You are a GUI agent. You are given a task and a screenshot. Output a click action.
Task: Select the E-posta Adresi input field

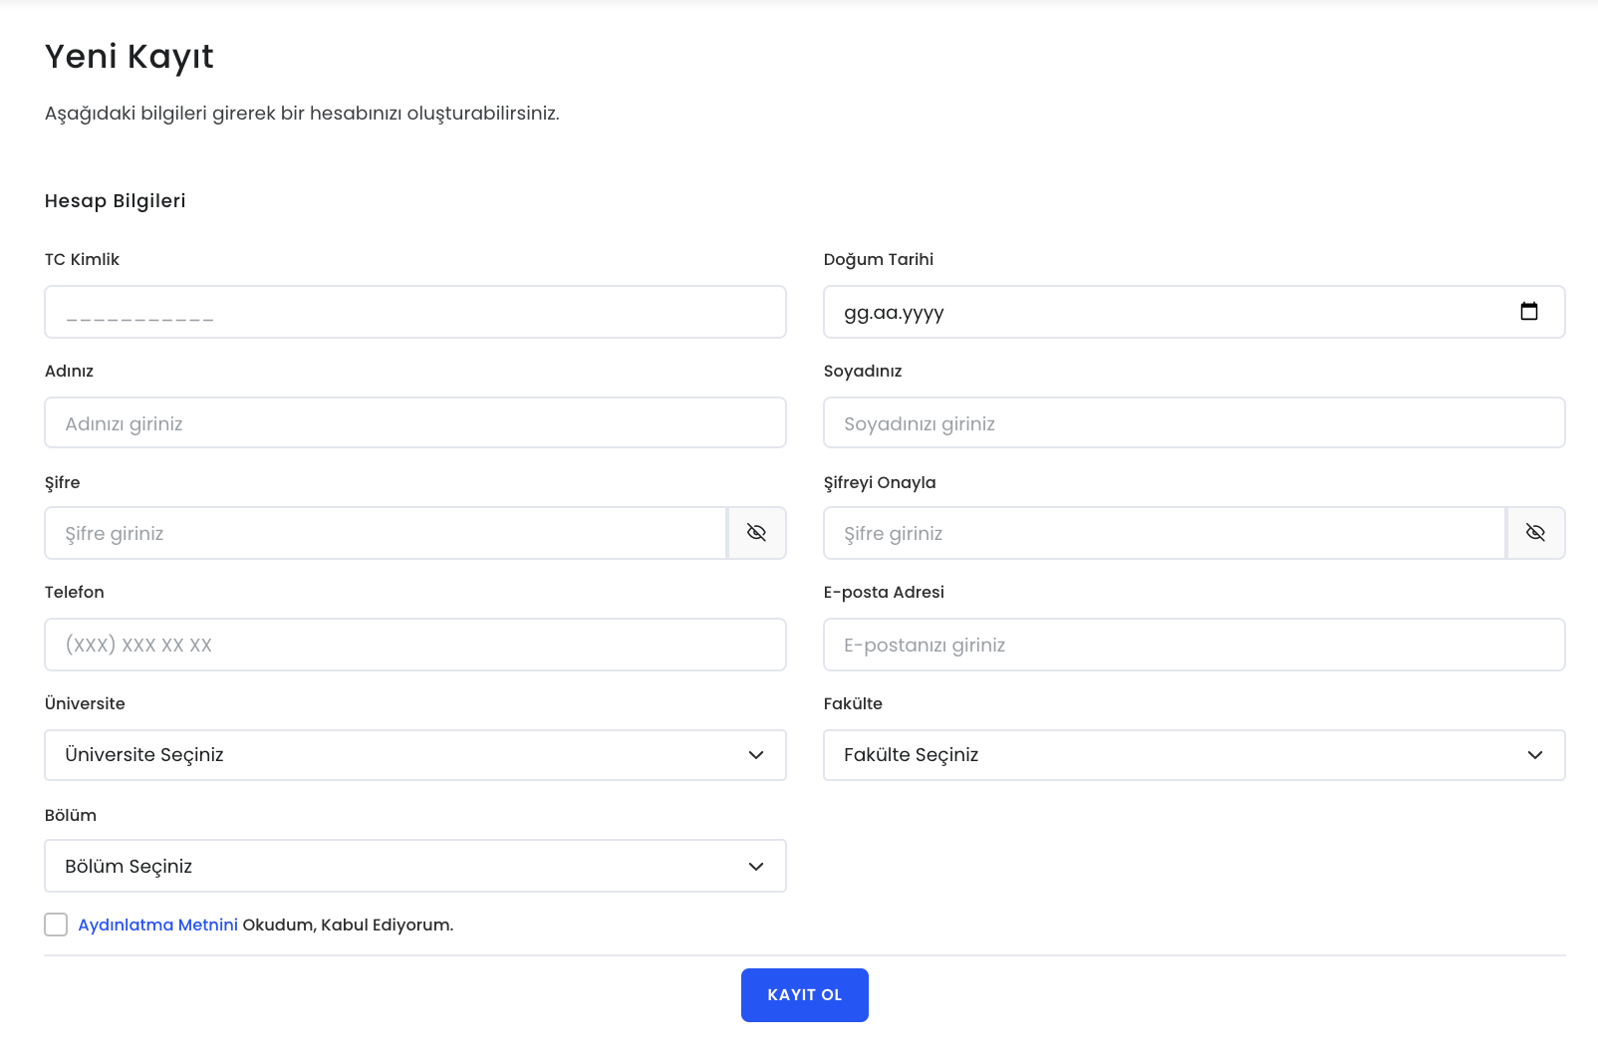tap(1194, 645)
